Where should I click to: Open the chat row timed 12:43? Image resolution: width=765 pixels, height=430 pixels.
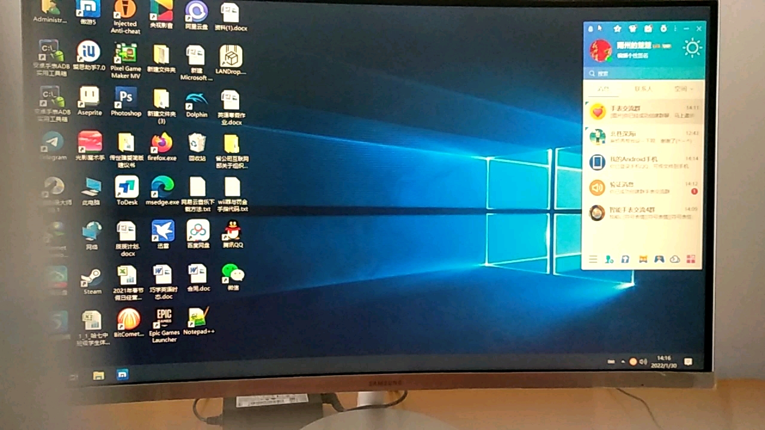coord(644,137)
